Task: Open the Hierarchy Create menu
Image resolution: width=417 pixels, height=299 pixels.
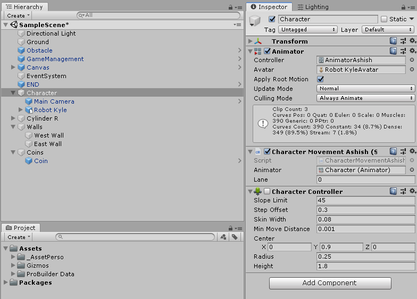Action: pyautogui.click(x=18, y=16)
